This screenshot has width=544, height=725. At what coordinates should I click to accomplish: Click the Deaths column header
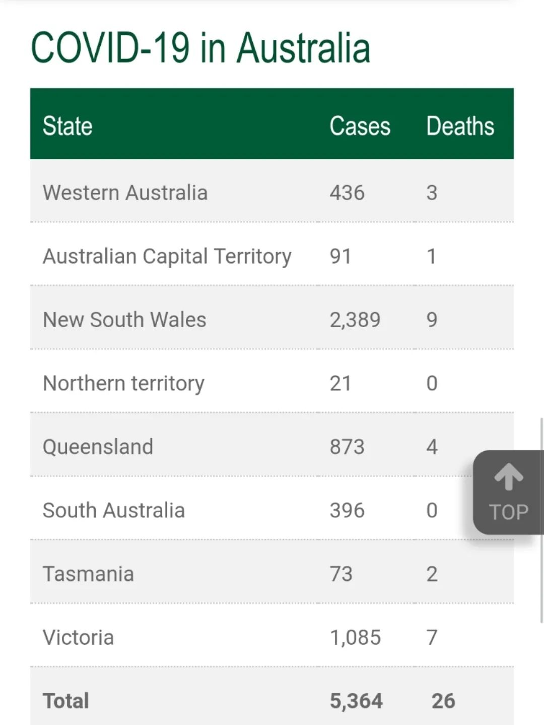pos(460,126)
